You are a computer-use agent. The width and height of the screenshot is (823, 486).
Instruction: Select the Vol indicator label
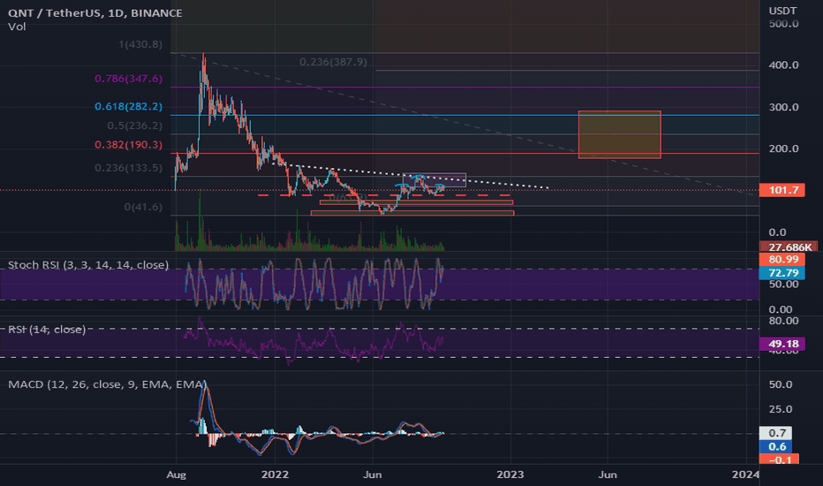coord(17,27)
